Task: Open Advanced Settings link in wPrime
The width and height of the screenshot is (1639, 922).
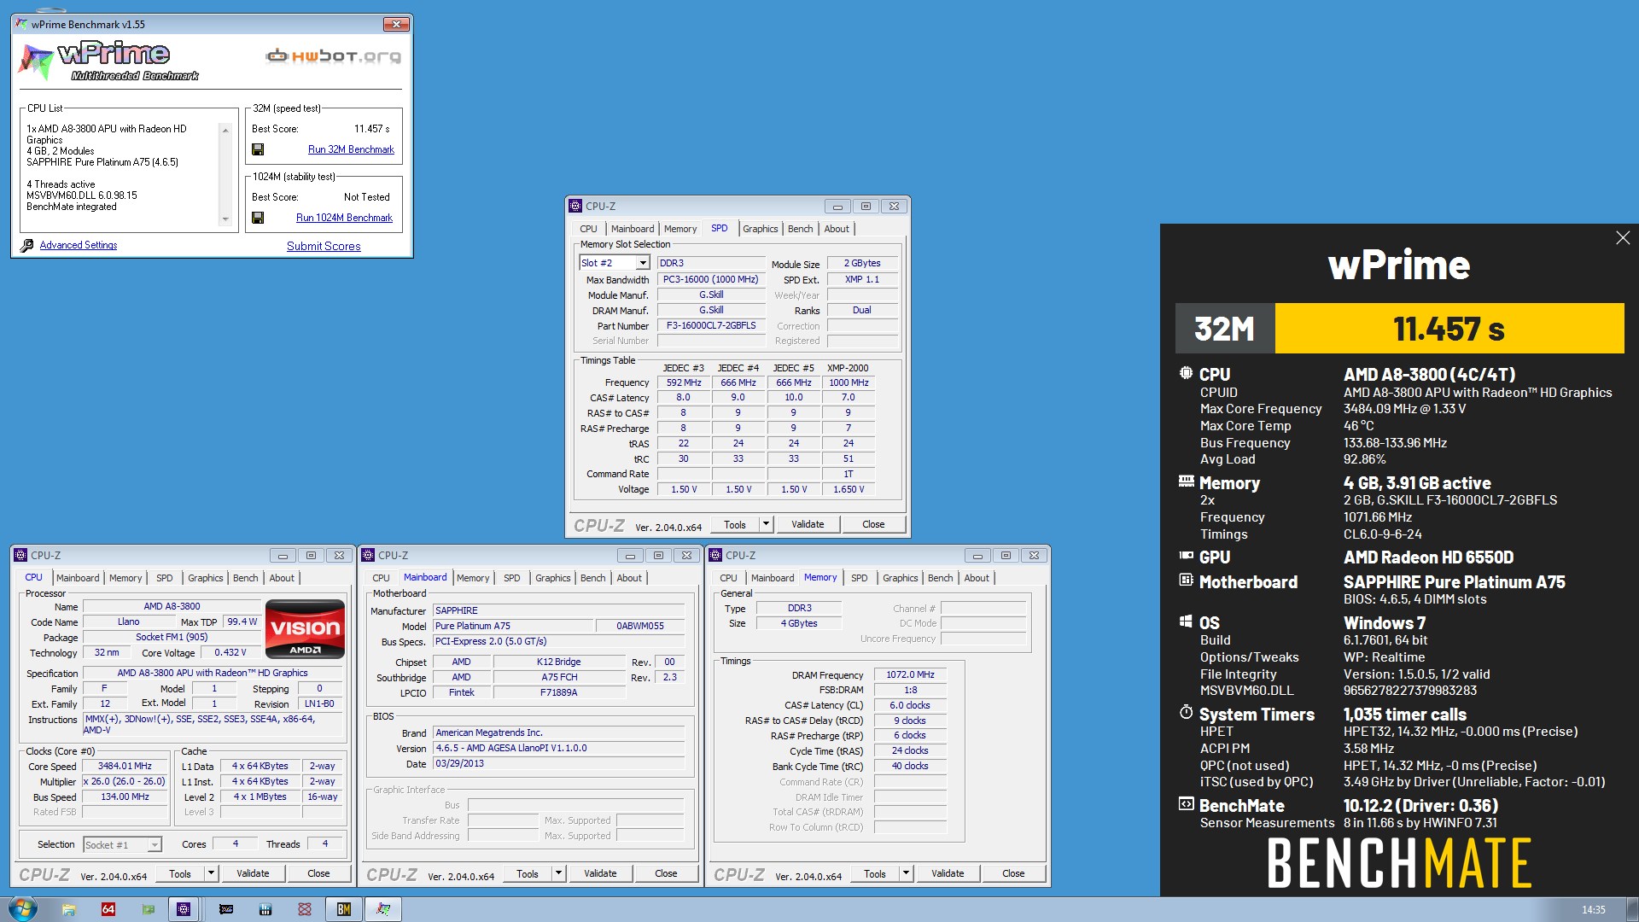Action: (x=79, y=245)
